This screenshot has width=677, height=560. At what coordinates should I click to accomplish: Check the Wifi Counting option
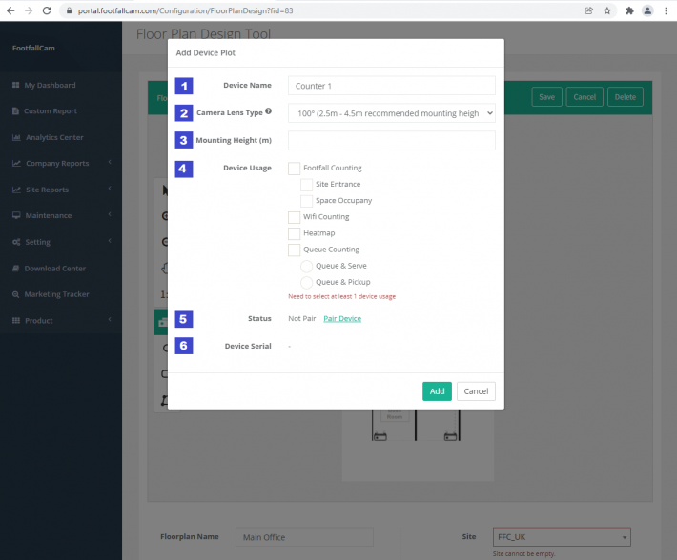pyautogui.click(x=295, y=217)
